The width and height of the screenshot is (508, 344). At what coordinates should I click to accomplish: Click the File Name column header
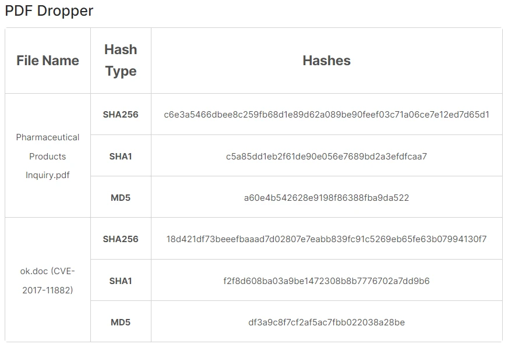pyautogui.click(x=48, y=61)
